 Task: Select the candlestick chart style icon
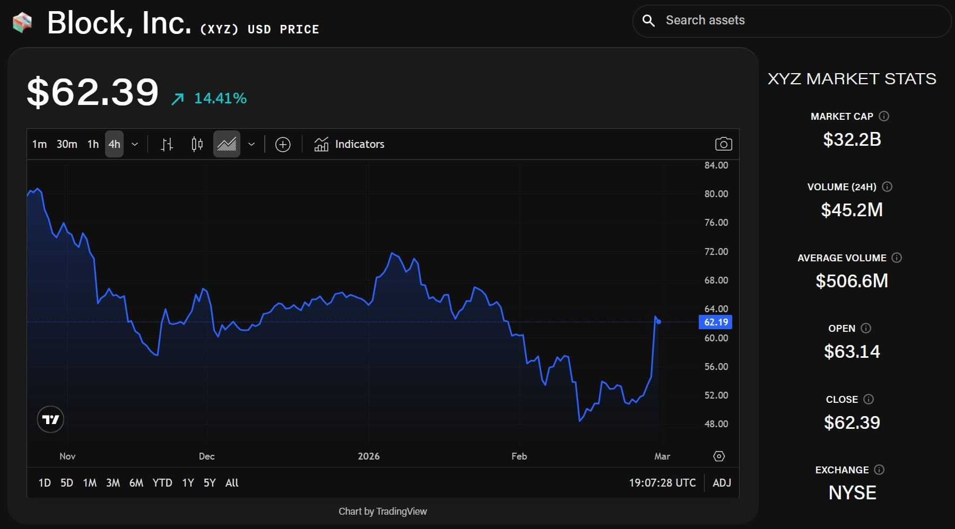tap(196, 144)
